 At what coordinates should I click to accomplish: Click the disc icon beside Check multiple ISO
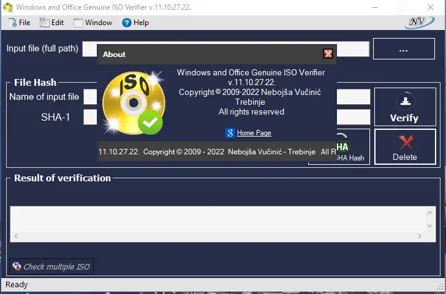click(17, 266)
